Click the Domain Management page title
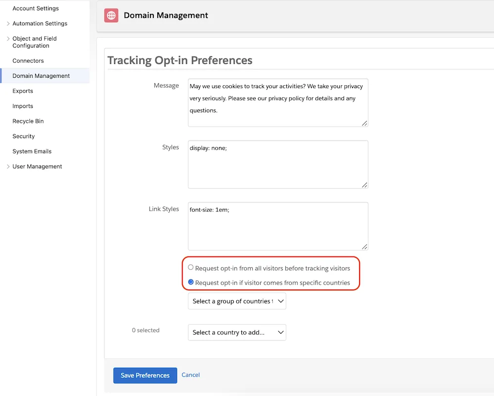494x396 pixels. click(166, 15)
